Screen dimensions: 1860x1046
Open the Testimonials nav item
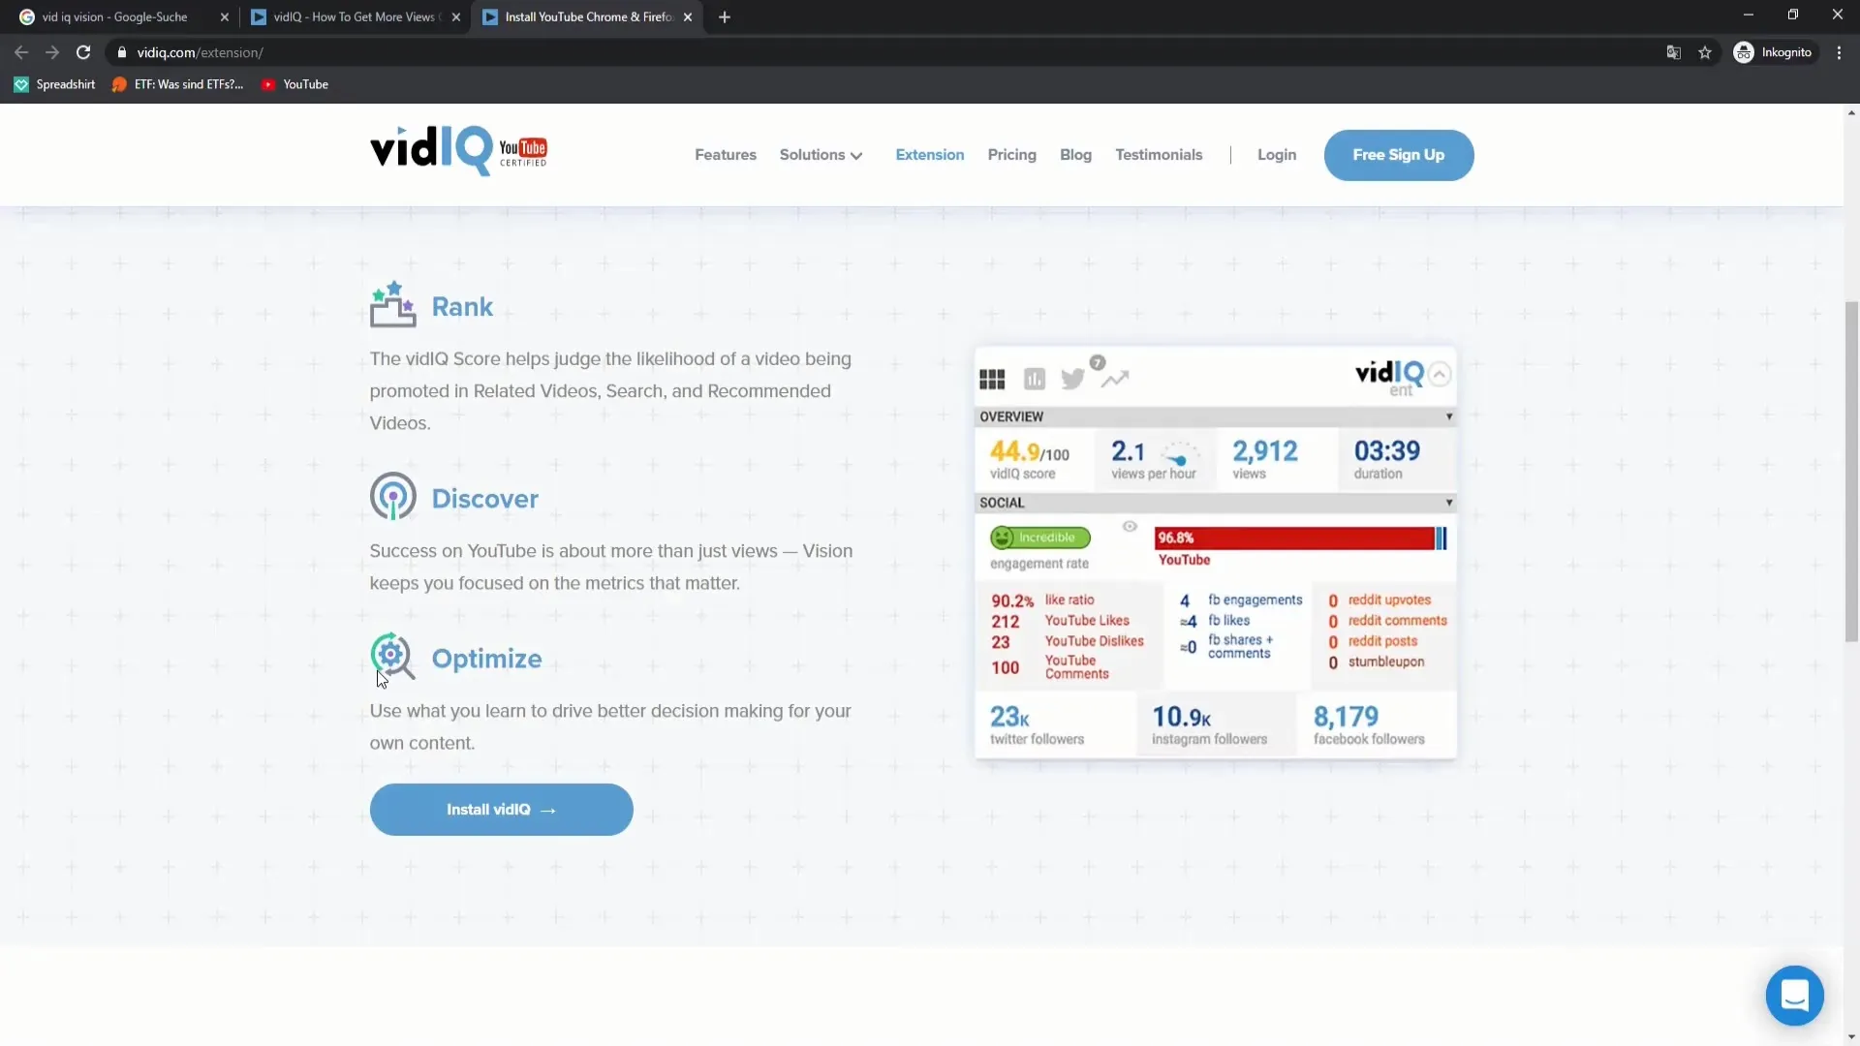(x=1159, y=154)
